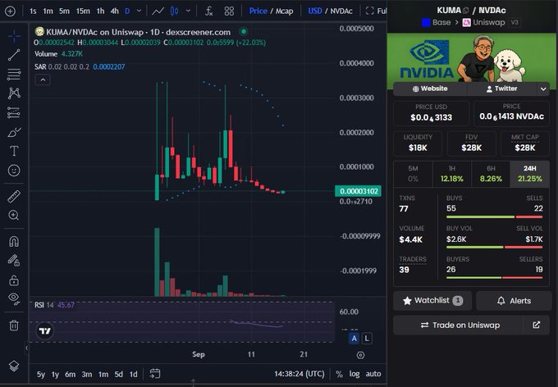Open the forecasting and measurement tools
This screenshot has width=558, height=387.
click(x=14, y=113)
